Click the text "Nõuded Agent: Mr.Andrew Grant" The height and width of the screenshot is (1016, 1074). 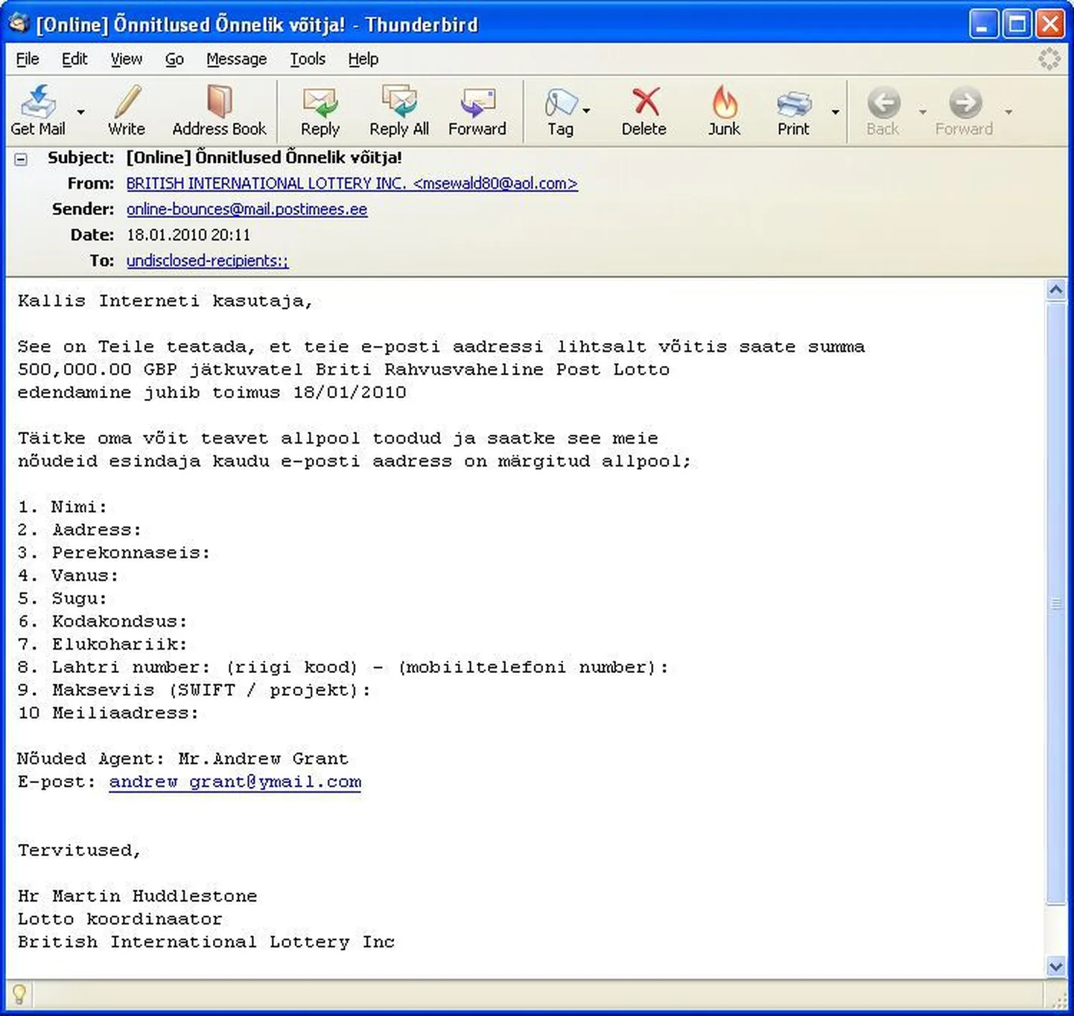pyautogui.click(x=182, y=758)
